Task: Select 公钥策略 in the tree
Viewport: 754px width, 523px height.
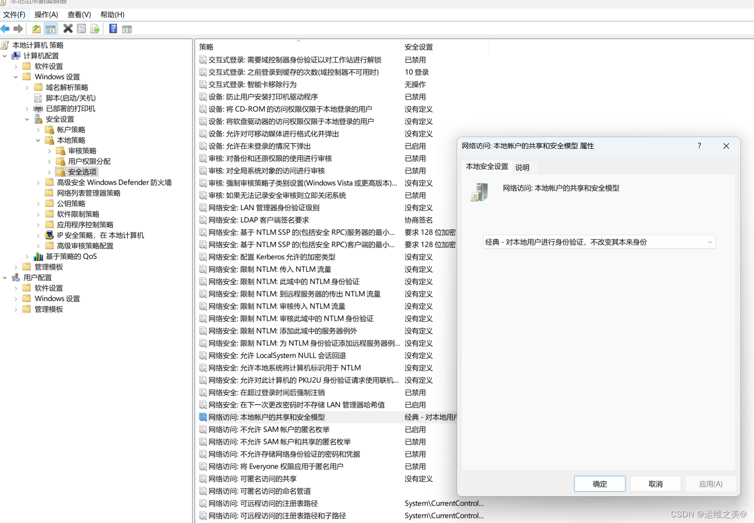Action: pos(71,204)
